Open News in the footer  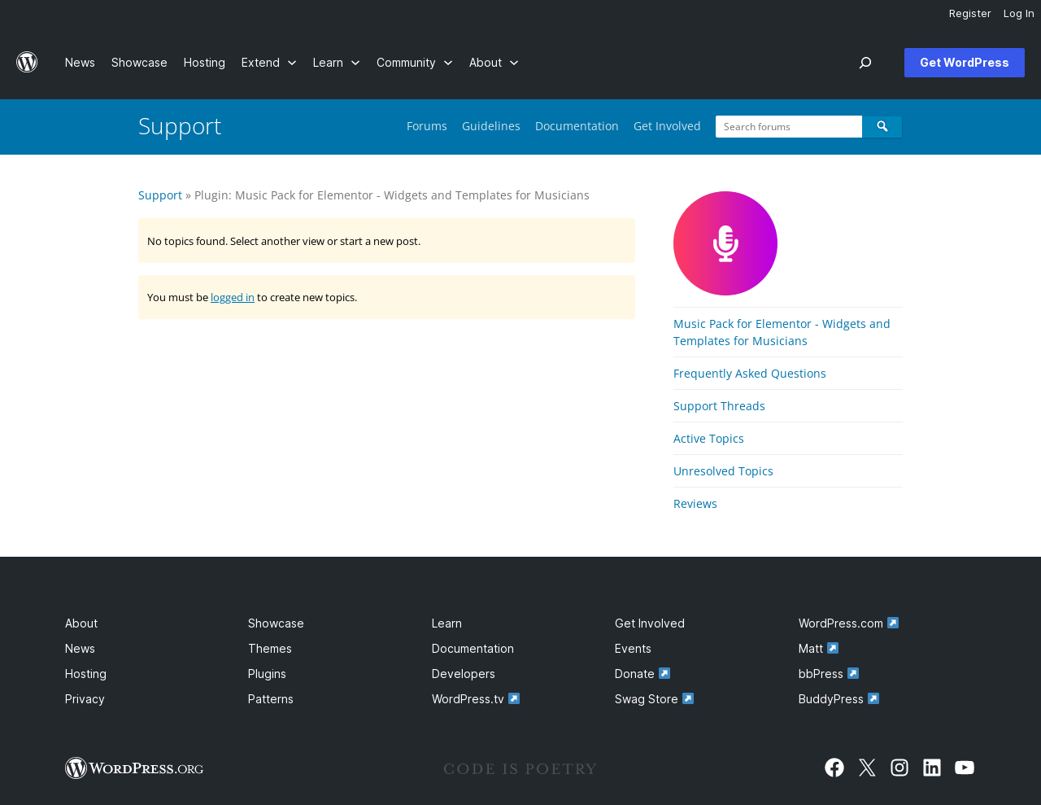click(x=80, y=649)
